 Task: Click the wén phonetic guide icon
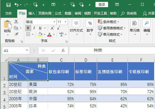tap(61, 34)
